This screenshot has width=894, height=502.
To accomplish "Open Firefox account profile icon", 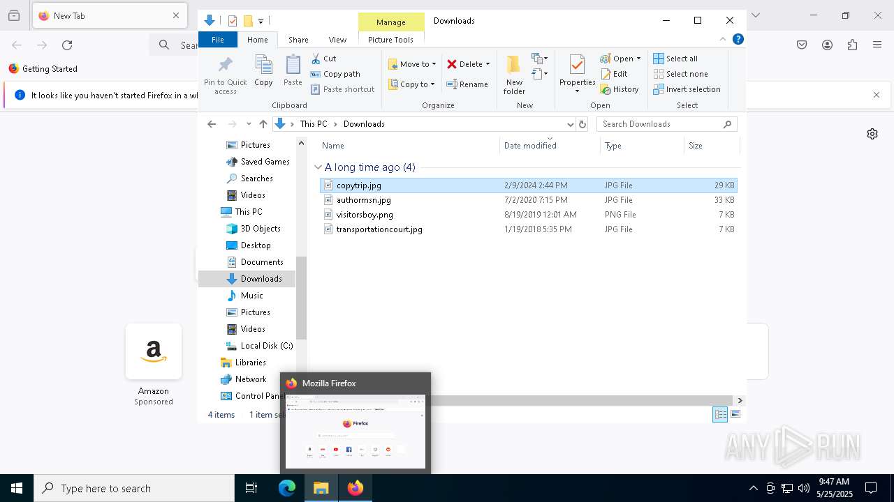I will click(x=827, y=45).
